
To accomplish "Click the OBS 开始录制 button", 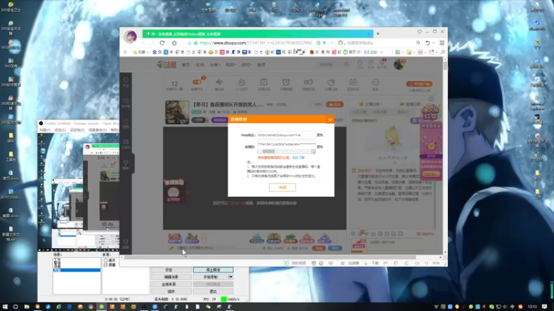I will (x=211, y=277).
